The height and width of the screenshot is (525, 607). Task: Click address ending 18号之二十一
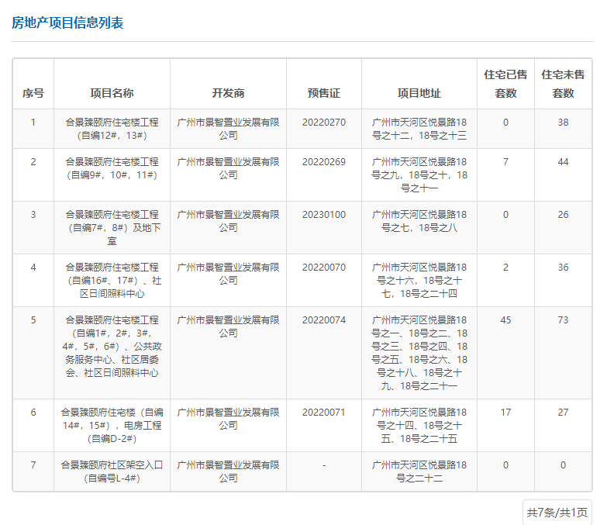(x=419, y=353)
